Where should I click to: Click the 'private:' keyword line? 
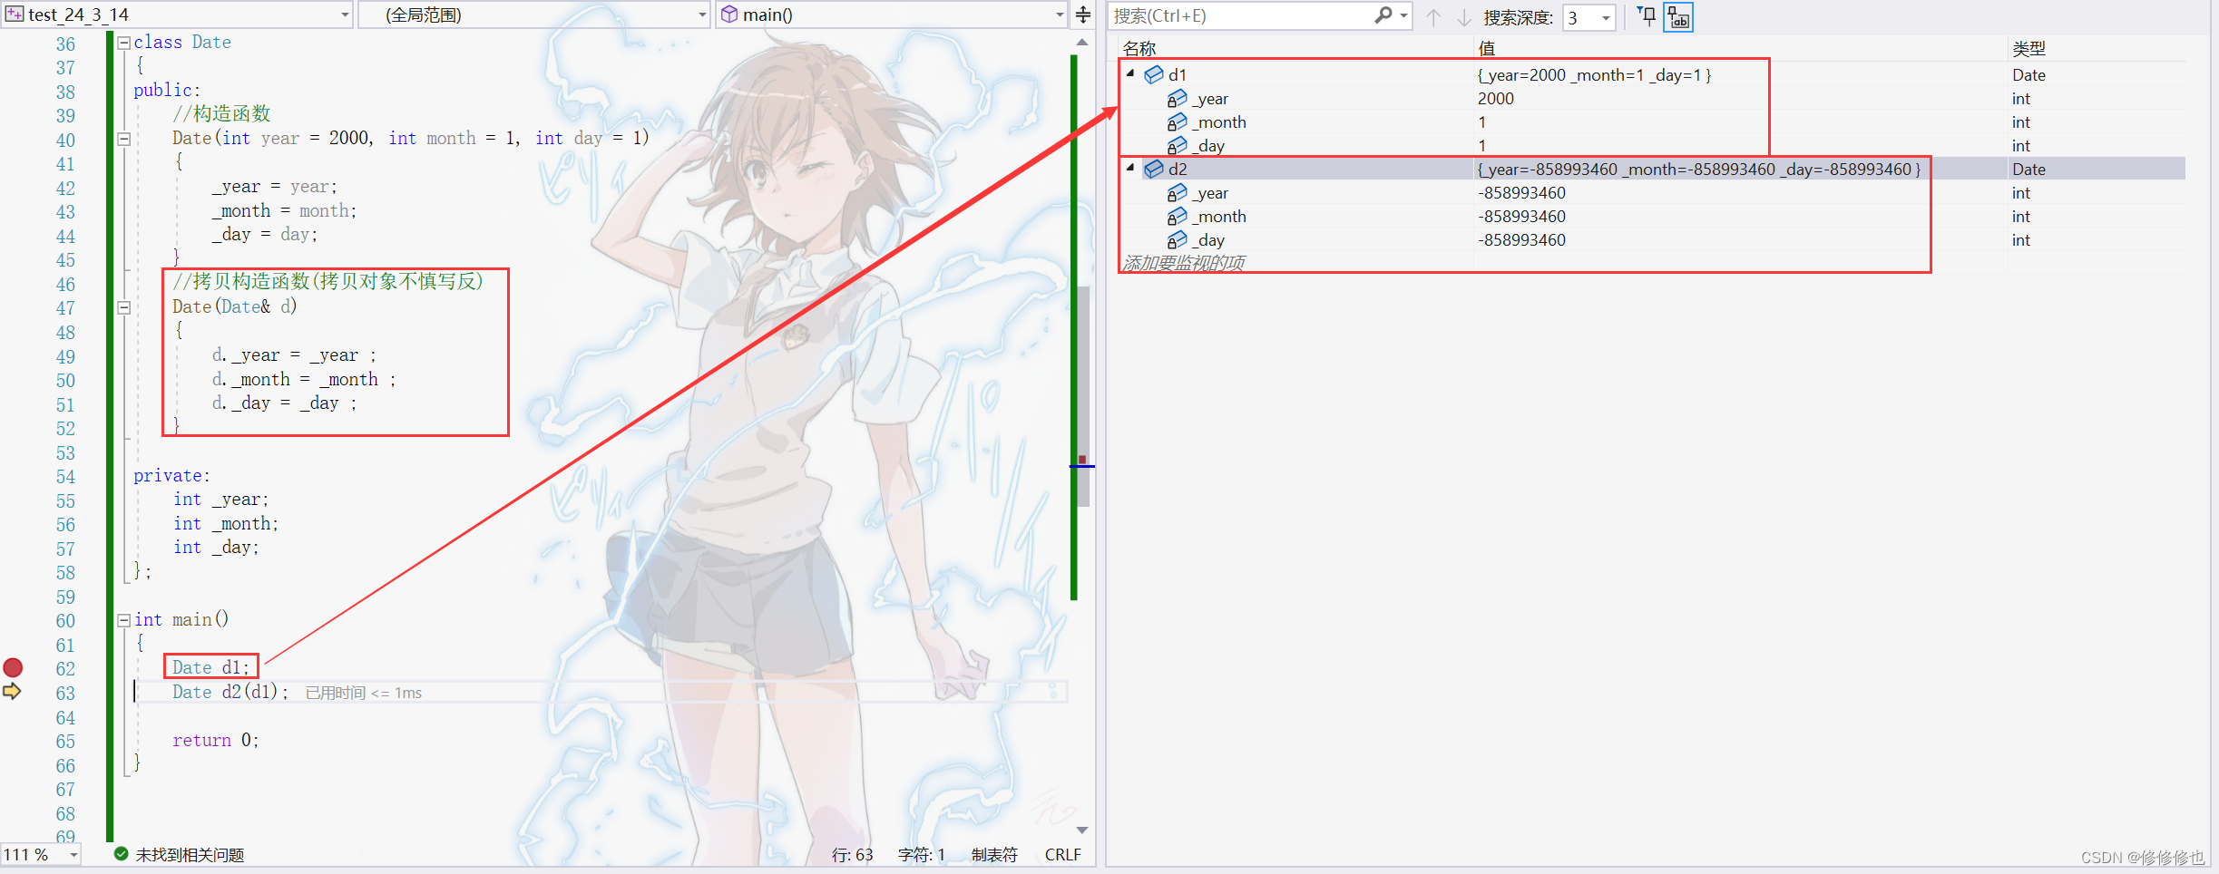tap(171, 476)
